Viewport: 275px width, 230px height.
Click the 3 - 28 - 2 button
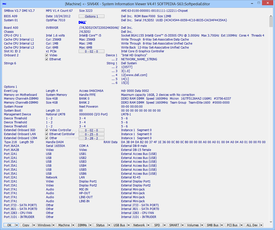pos(92,138)
